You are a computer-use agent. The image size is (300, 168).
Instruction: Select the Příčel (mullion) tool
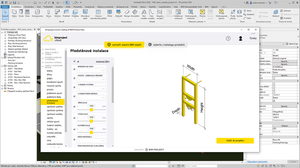point(110,13)
